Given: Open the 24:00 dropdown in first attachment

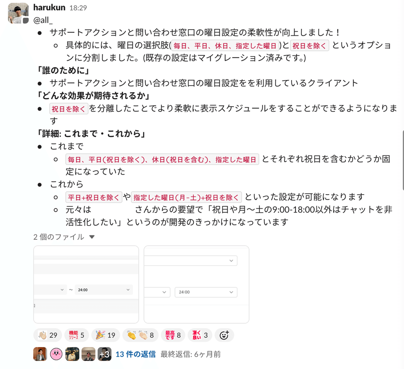Looking at the screenshot, I should click(x=104, y=290).
